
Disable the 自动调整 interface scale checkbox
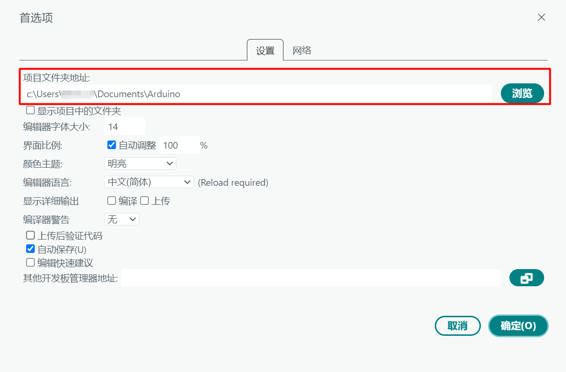pos(112,145)
